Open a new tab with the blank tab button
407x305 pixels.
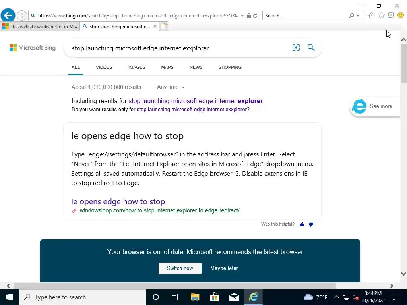tap(164, 26)
